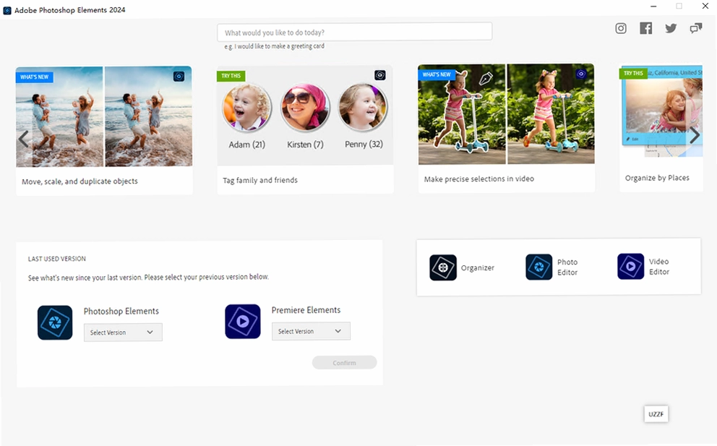Screen dimensions: 717x446
Task: Select Adam (21) face circle
Action: [x=247, y=108]
